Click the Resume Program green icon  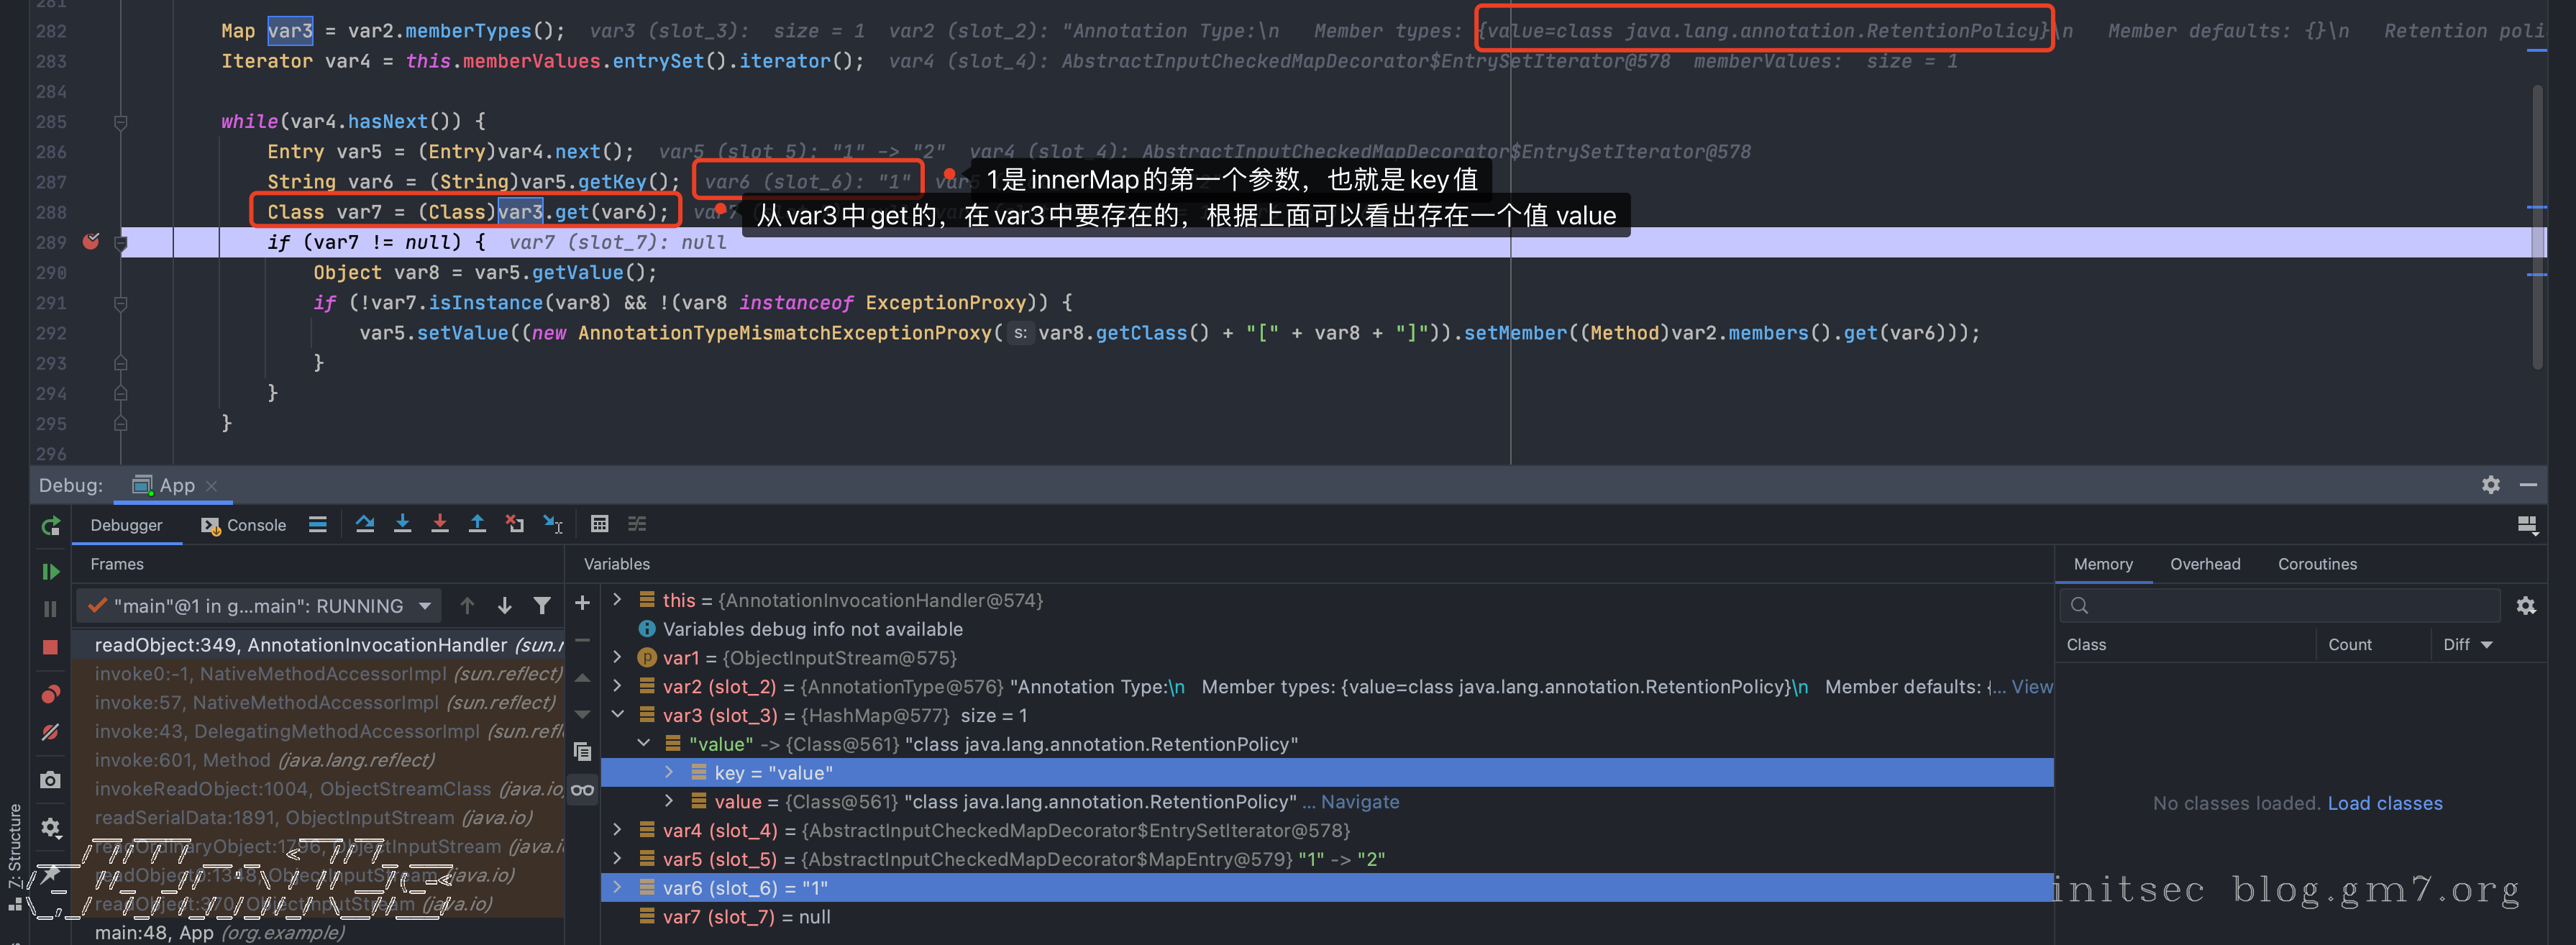pos(50,571)
